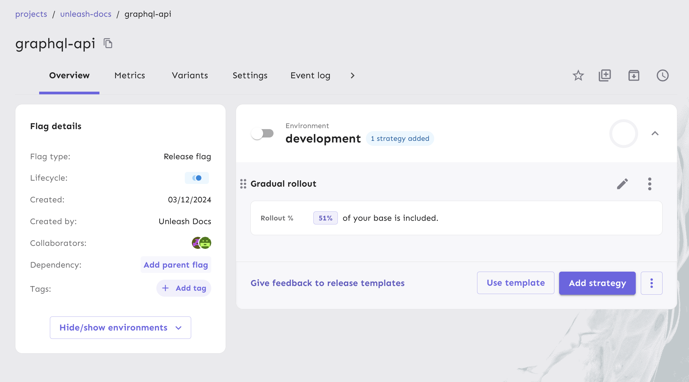Toggle the flag Lifecycle indicator

(x=197, y=178)
